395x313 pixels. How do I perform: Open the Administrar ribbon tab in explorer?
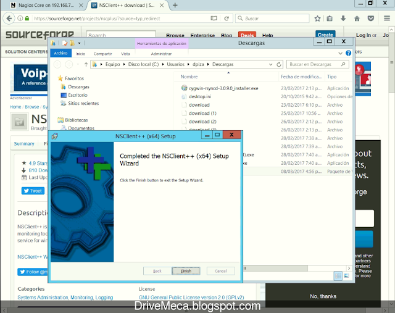161,54
